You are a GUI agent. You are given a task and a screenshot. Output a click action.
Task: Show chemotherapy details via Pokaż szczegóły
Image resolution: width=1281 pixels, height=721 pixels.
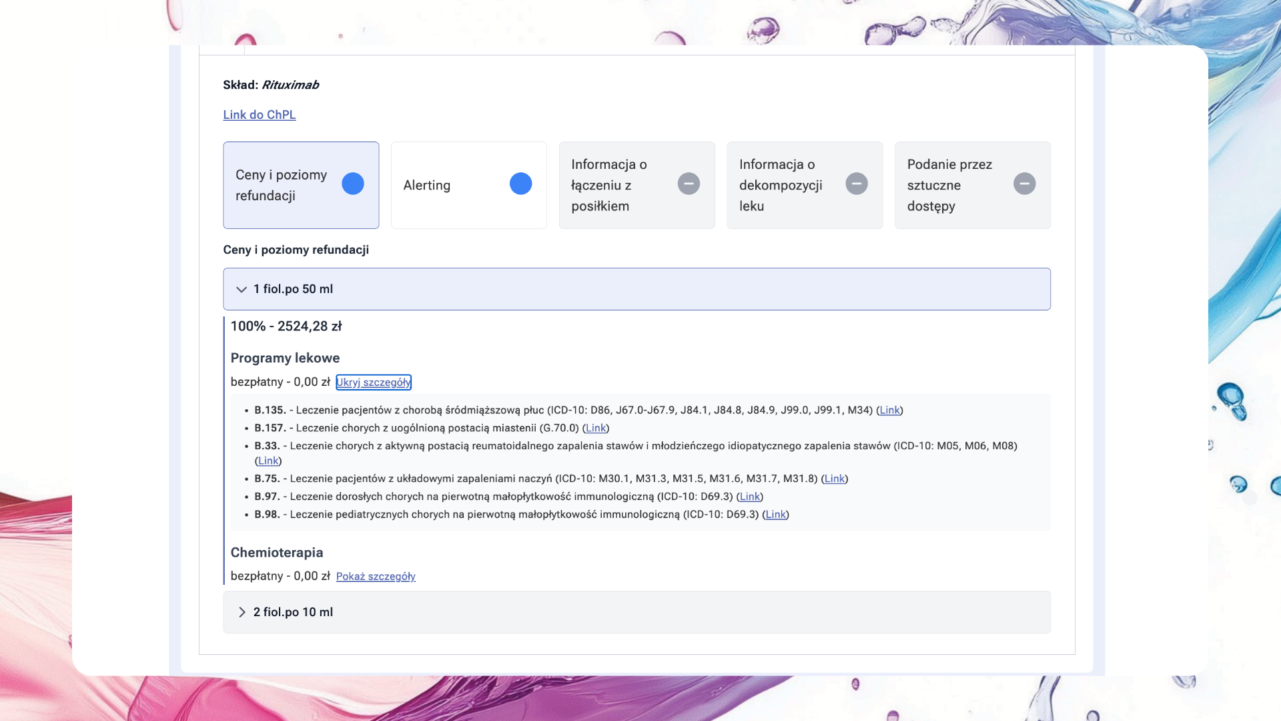375,576
